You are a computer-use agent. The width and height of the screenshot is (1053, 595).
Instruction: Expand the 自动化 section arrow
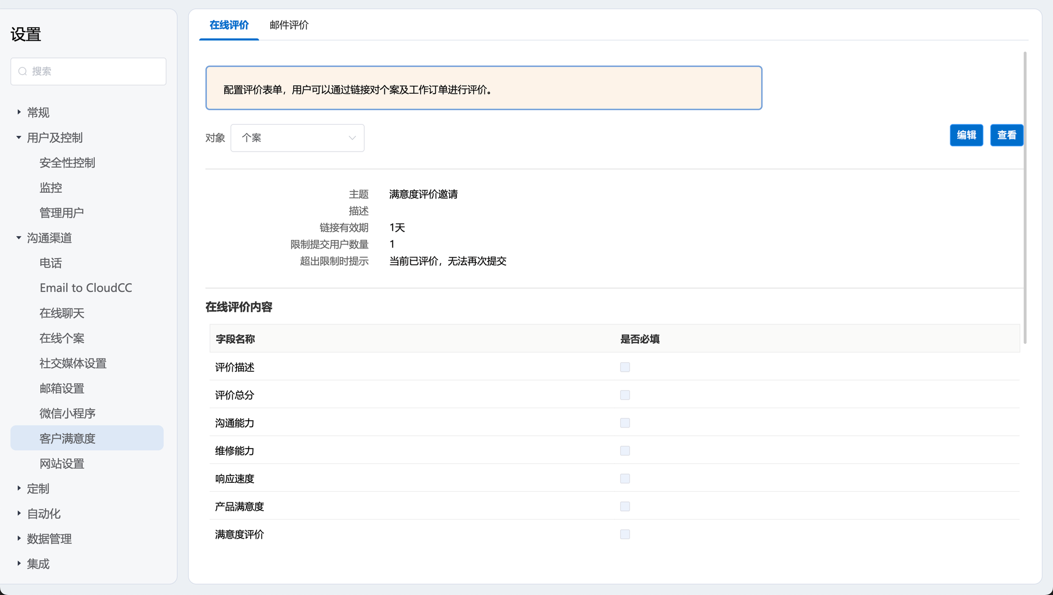point(19,513)
